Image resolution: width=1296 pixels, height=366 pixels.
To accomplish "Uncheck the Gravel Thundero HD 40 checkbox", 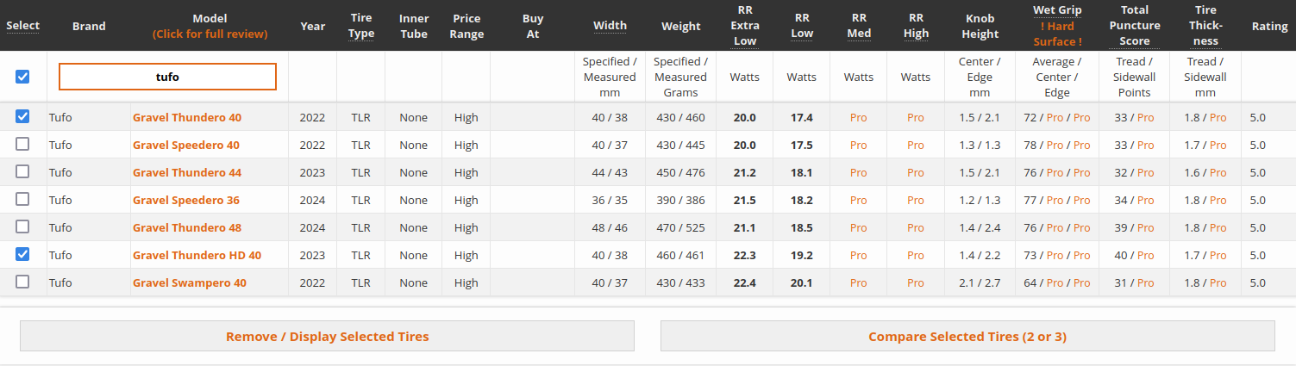I will [x=22, y=254].
